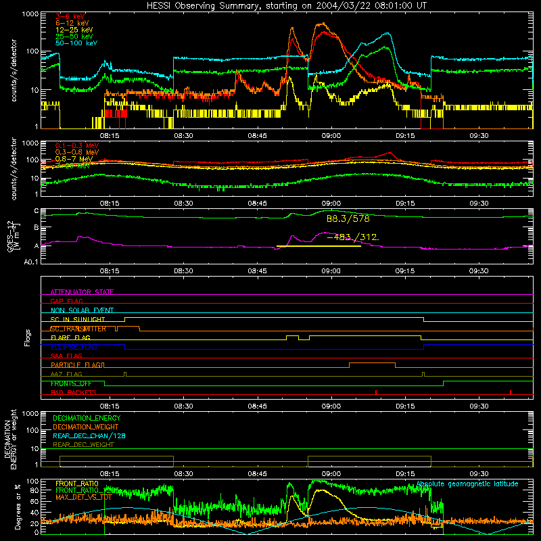Click the '-483/312.' flare position annotation
Screen dimensions: 541x541
[x=352, y=237]
